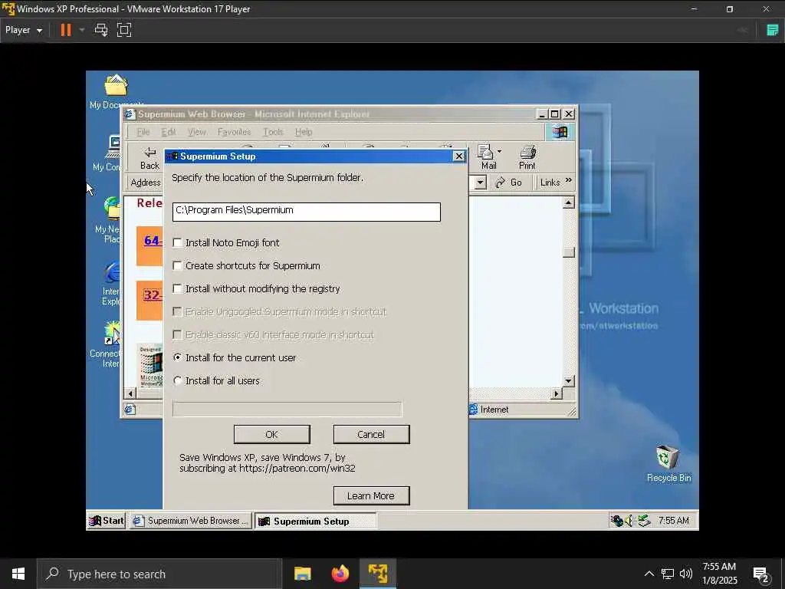Click Send Ctrl+Alt+Del icon in VMware
The image size is (785, 589).
click(x=101, y=30)
